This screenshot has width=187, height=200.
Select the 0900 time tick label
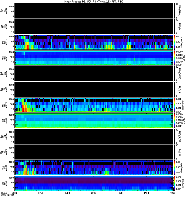pyautogui.click(x=93, y=193)
